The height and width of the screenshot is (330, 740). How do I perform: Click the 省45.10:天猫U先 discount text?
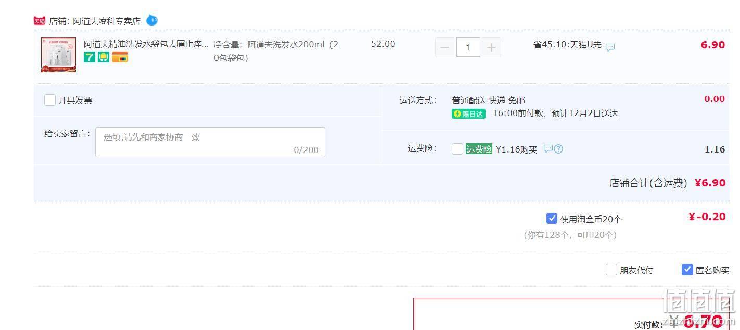(x=567, y=44)
